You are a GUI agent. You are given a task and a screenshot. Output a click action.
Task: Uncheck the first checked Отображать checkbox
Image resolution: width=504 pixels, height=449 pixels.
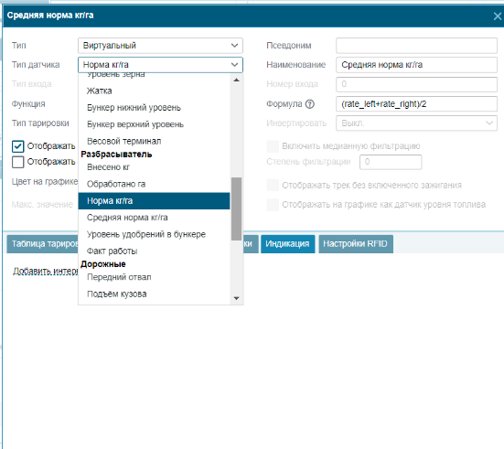click(x=18, y=146)
